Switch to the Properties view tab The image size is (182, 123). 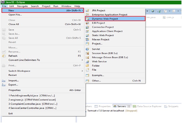click(103, 106)
